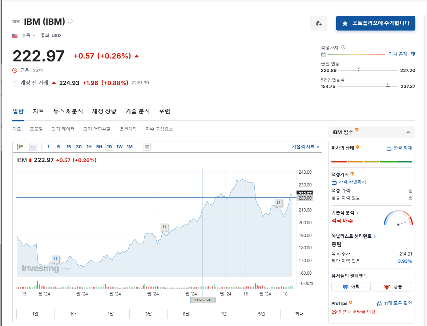Select the 최대 range button

(299, 314)
